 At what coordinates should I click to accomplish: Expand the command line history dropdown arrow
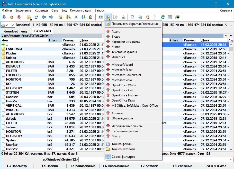(231, 160)
